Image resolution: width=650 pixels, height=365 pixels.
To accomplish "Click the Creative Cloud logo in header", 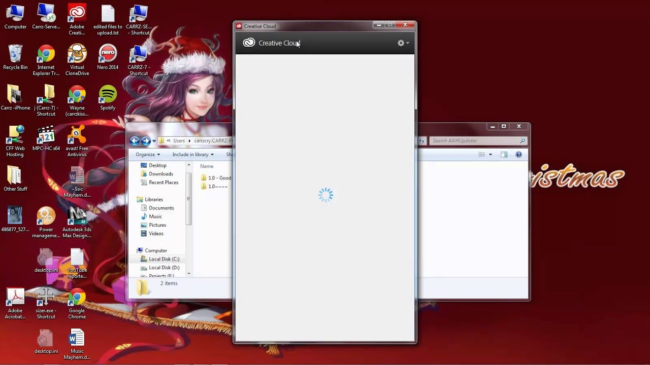I will click(249, 43).
